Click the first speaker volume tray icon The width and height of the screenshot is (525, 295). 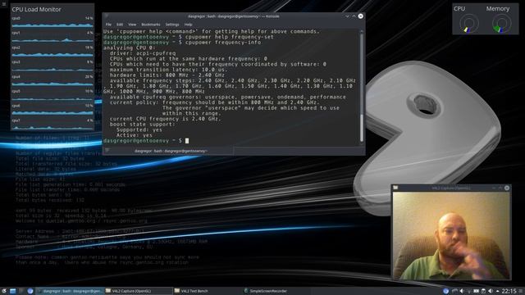(x=462, y=291)
